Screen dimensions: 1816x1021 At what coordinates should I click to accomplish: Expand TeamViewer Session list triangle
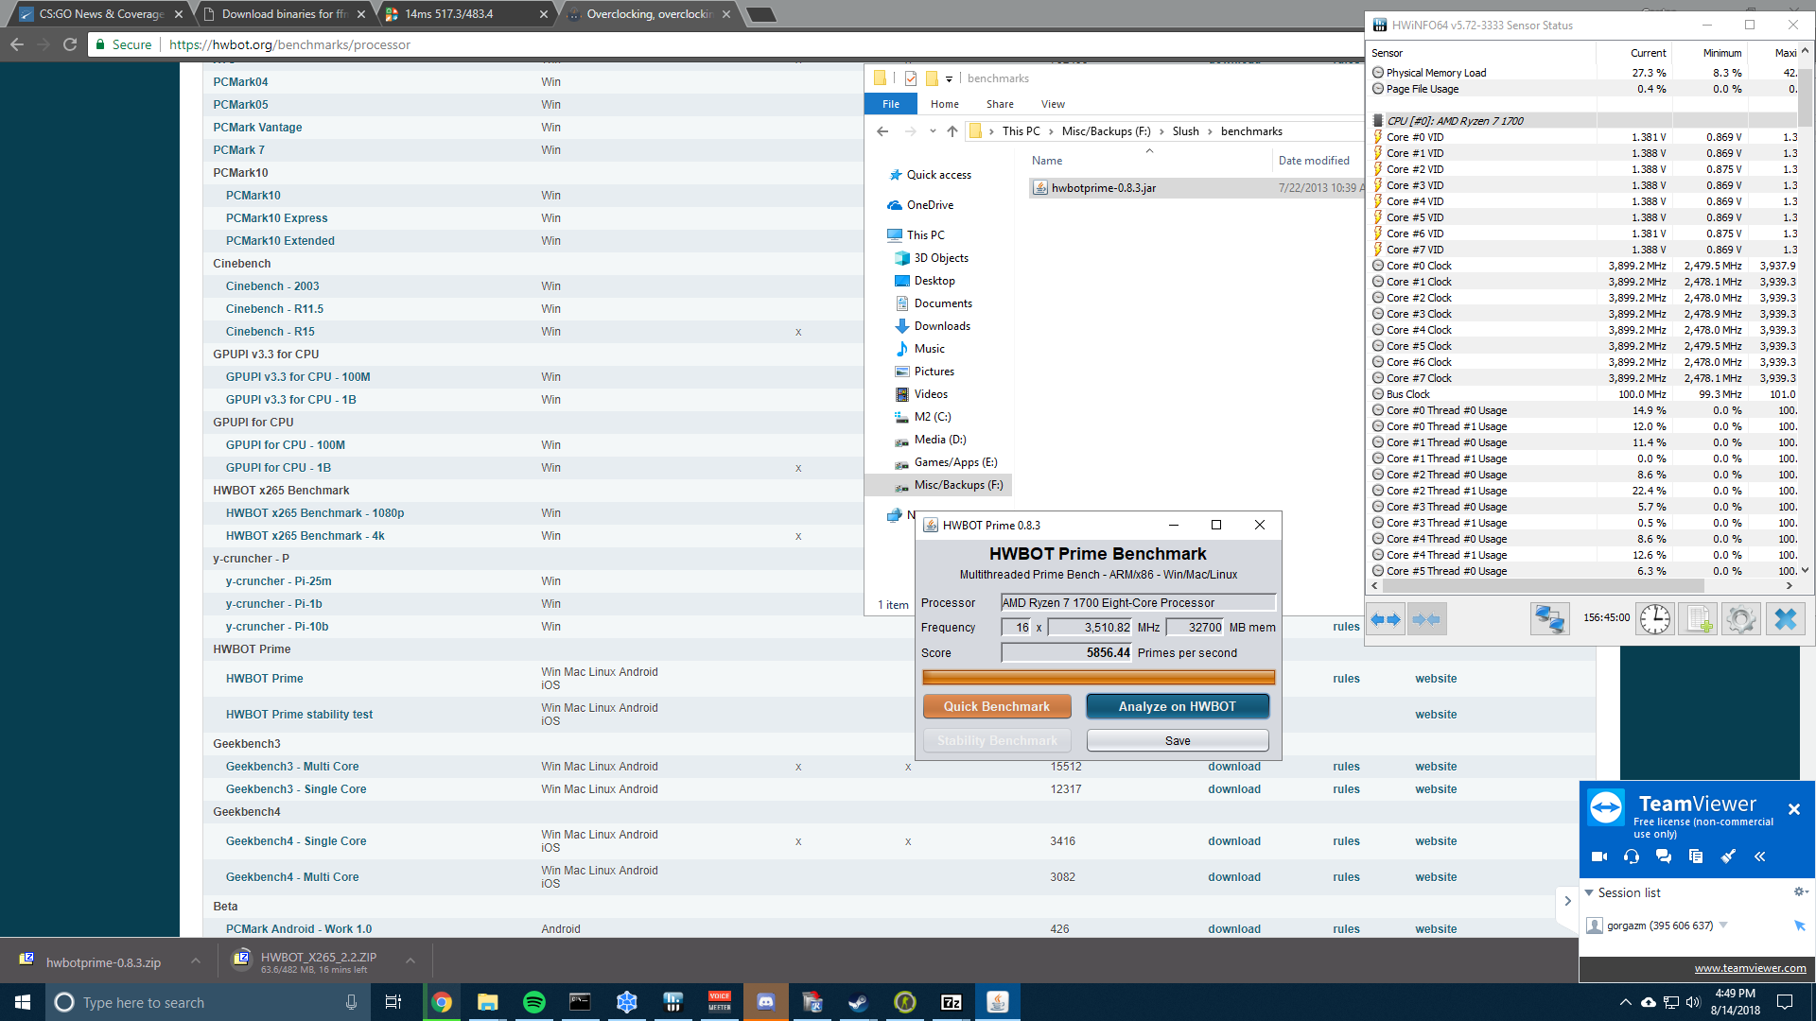(1590, 892)
